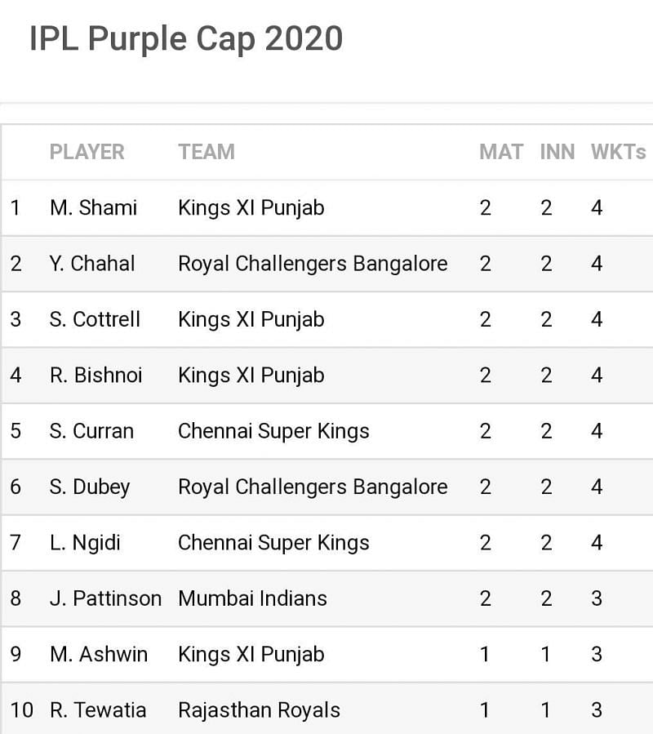Sort by the WKTs column header
The width and height of the screenshot is (653, 734).
619,152
